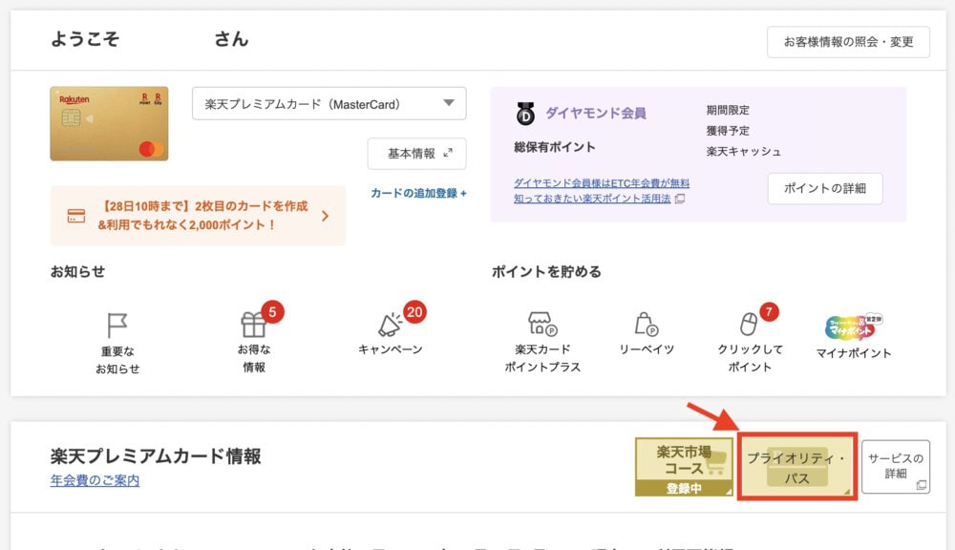Click the Diamond member medal icon
Screen dimensions: 955x550
pos(525,114)
